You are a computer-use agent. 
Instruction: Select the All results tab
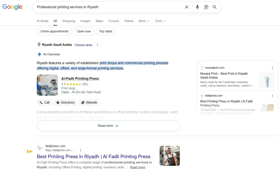(x=55, y=21)
